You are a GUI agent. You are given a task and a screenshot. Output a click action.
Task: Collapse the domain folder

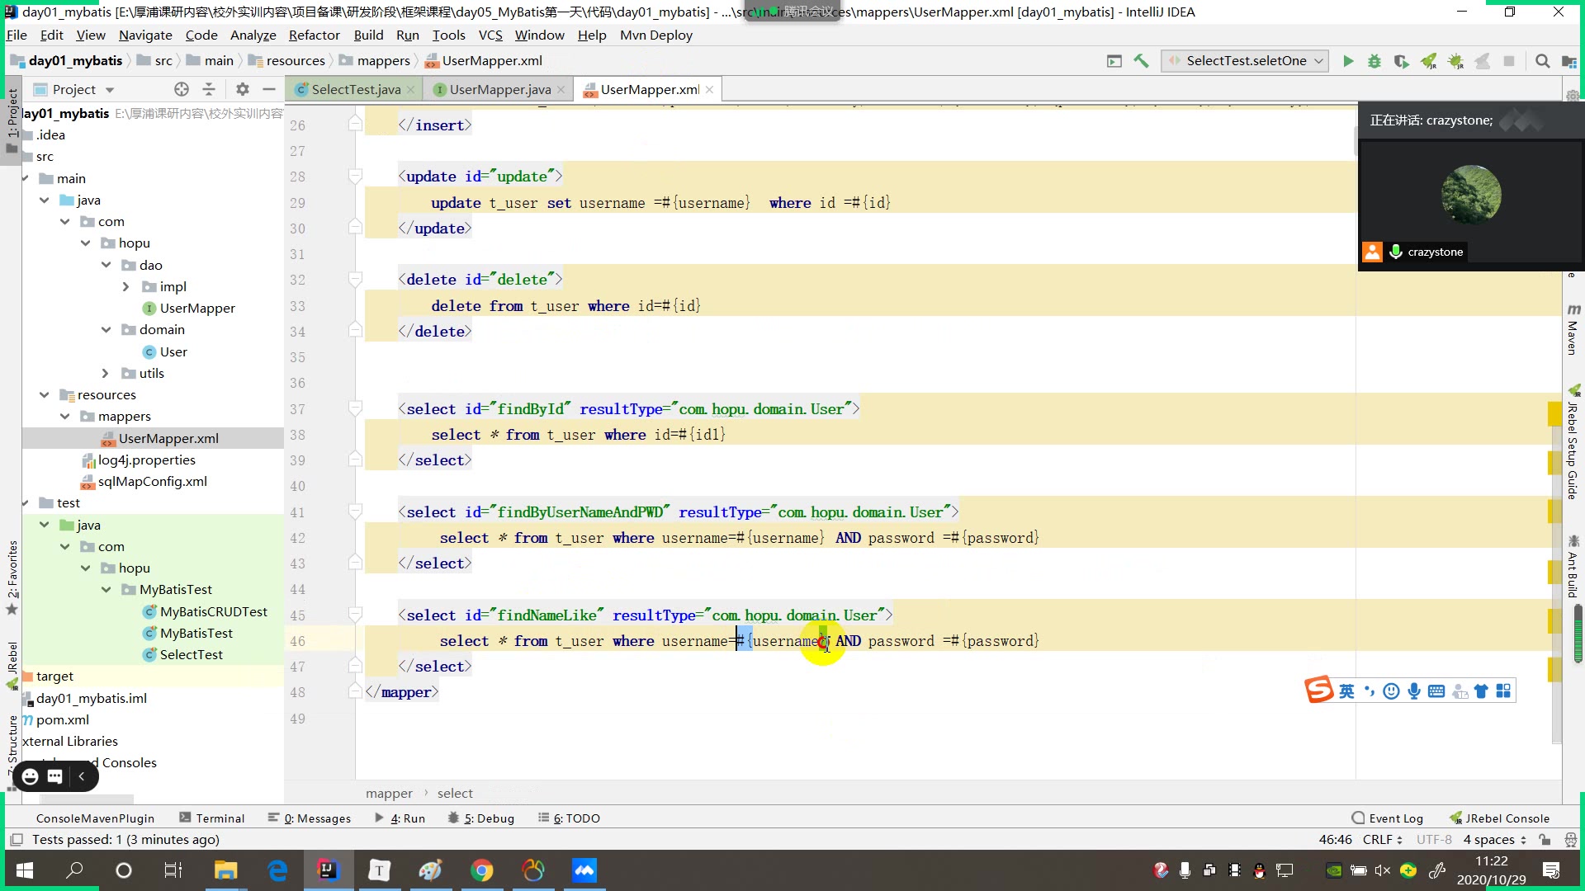click(106, 329)
